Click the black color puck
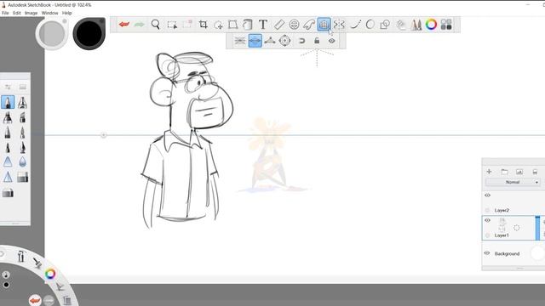Viewport: 545px width, 306px height. point(89,34)
